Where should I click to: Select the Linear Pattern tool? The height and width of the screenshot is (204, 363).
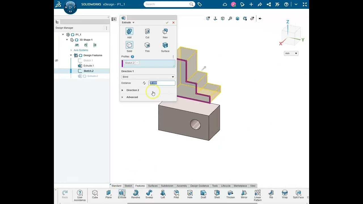click(258, 195)
